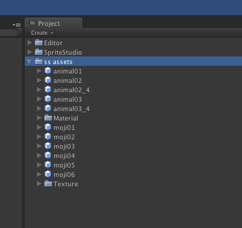Click the animal03_4 prefab cube icon
Image resolution: width=242 pixels, height=228 pixels.
click(48, 108)
